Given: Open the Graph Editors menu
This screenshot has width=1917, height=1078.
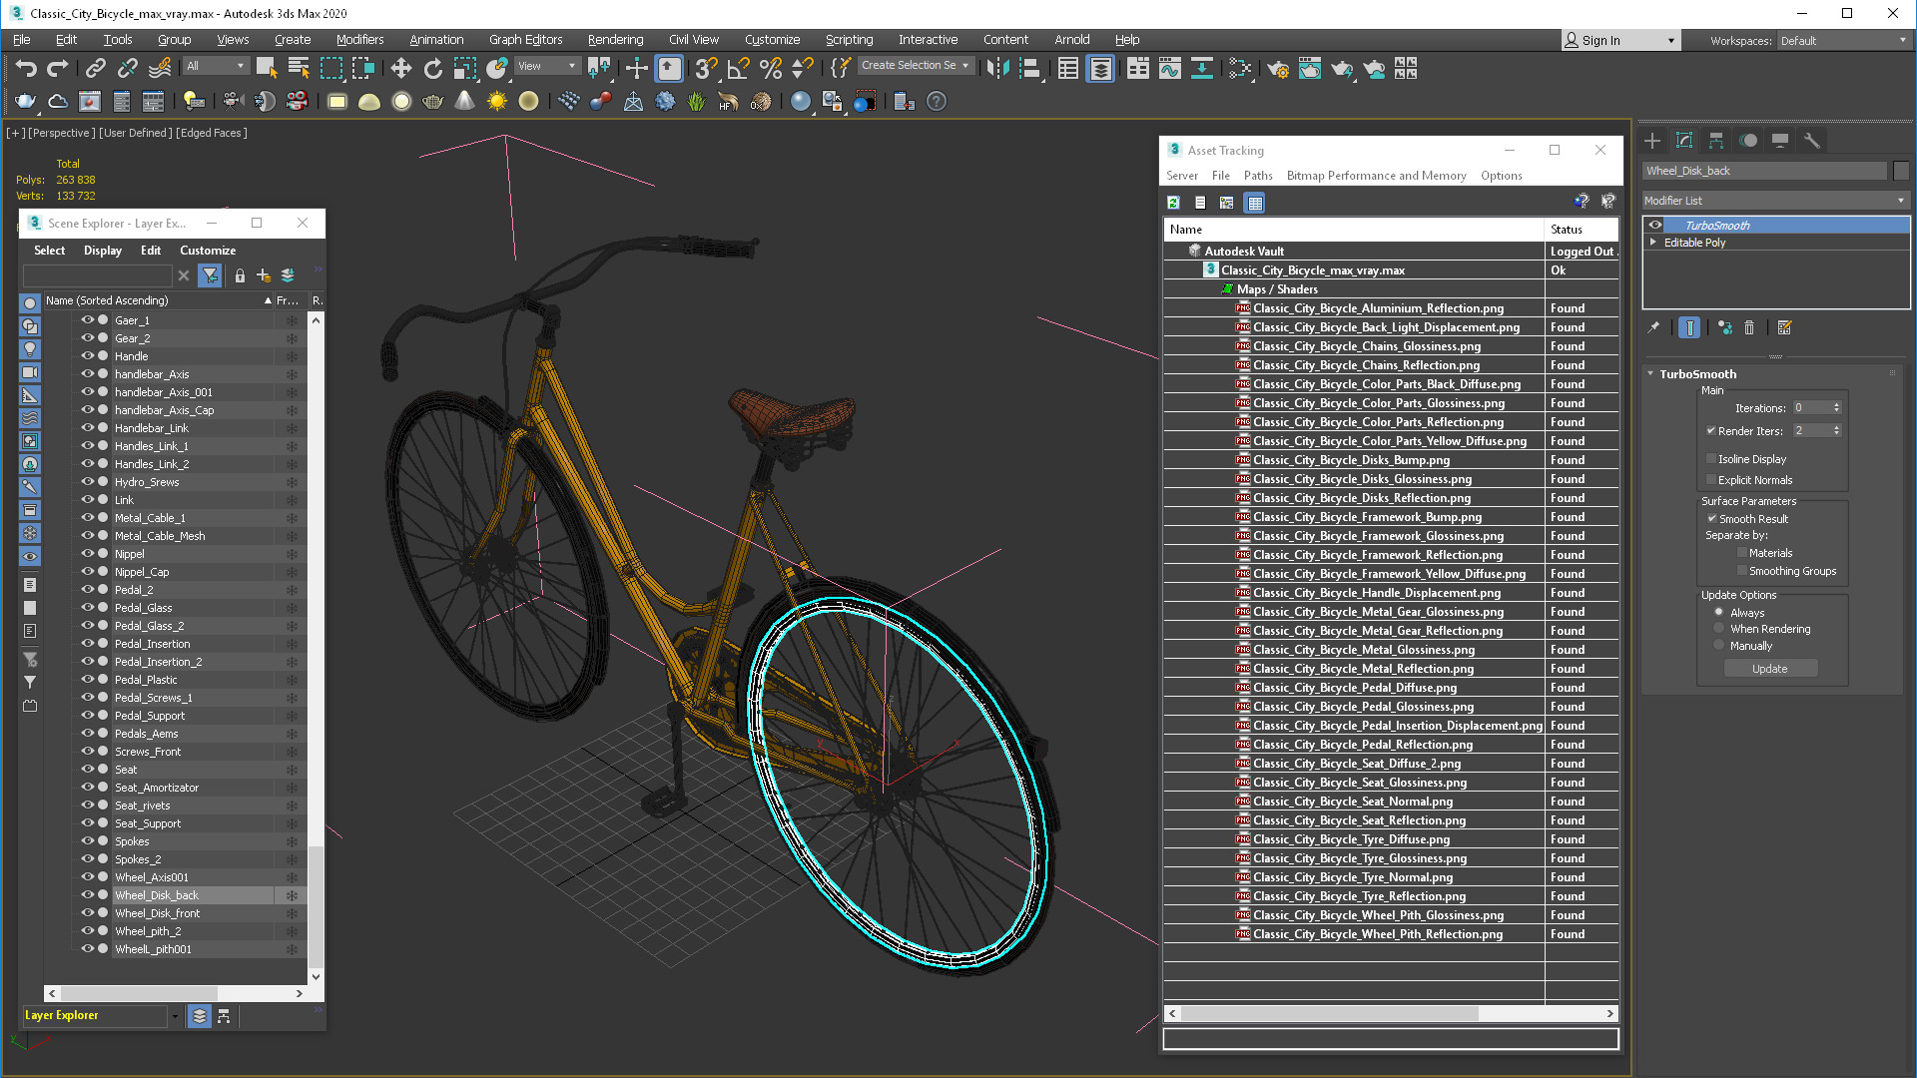Looking at the screenshot, I should (525, 40).
